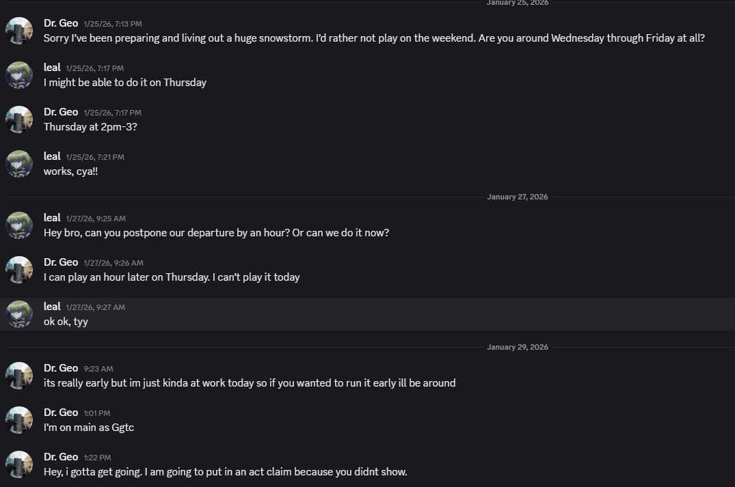
Task: Click the leal username above "works, cya!!"
Action: pos(52,156)
